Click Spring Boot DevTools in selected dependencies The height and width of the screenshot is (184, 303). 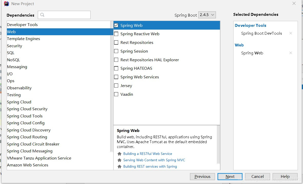(x=261, y=33)
